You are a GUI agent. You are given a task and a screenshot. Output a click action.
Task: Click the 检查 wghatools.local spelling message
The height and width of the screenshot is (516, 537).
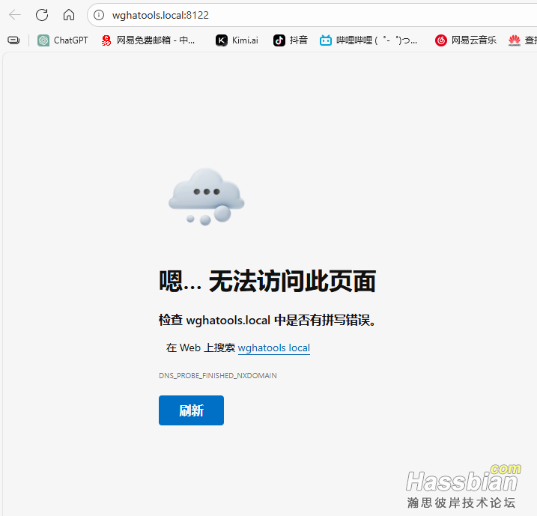(267, 321)
